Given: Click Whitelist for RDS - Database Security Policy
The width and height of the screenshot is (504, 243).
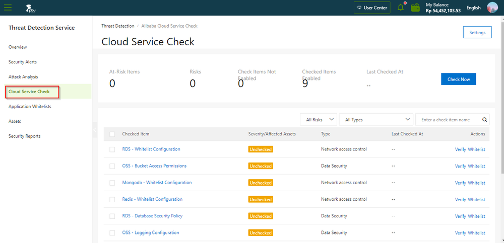Looking at the screenshot, I should tap(476, 216).
